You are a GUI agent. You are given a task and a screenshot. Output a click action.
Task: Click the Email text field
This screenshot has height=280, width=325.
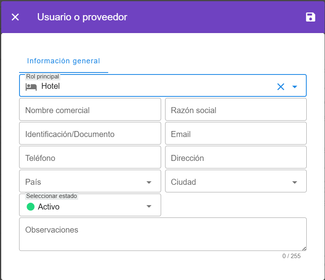(235, 134)
